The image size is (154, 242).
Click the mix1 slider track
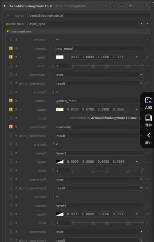coord(107,66)
